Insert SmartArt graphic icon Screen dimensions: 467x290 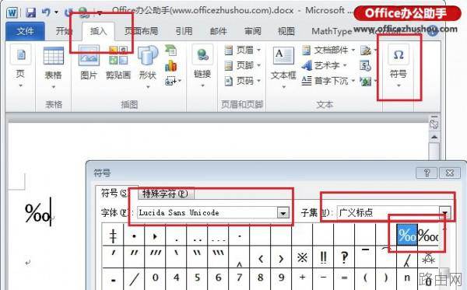[x=171, y=50]
